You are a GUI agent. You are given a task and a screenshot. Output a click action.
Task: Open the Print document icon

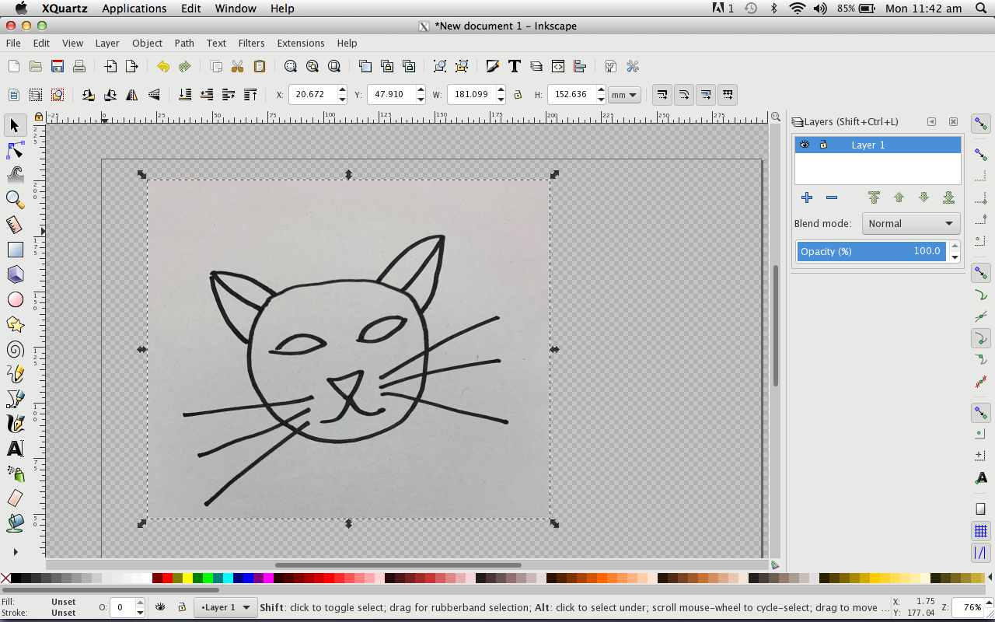(79, 67)
